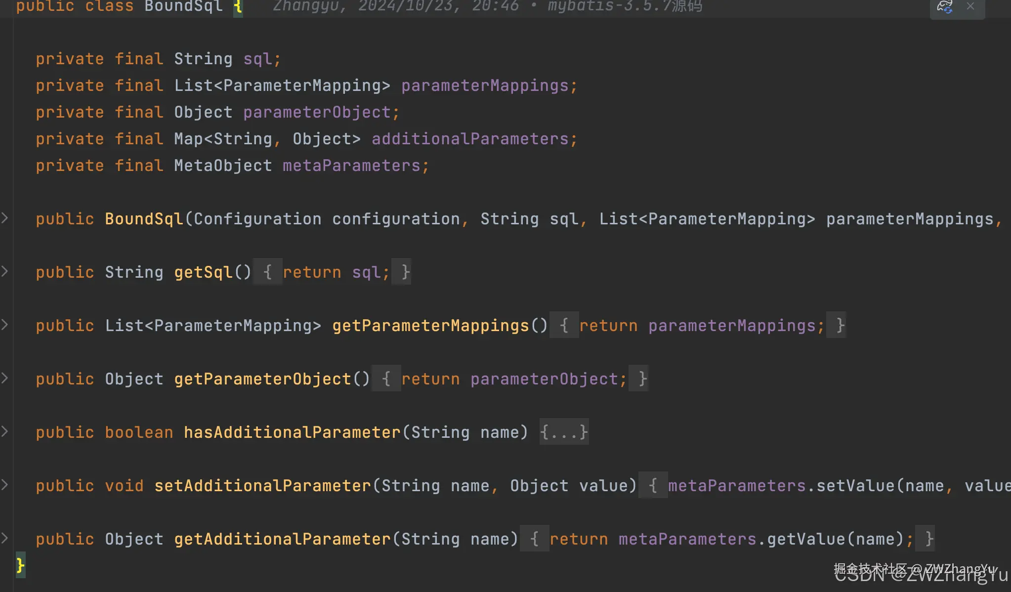Image resolution: width=1011 pixels, height=592 pixels.
Task: Expand hasAdditionalParameter using its gutter chevron
Action: click(x=5, y=431)
